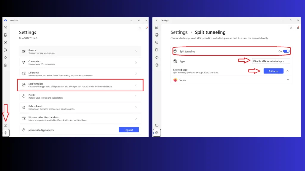Viewport: 305px width, 171px height.
Task: Turn off the Split tunneling toggle switch
Action: pos(286,51)
